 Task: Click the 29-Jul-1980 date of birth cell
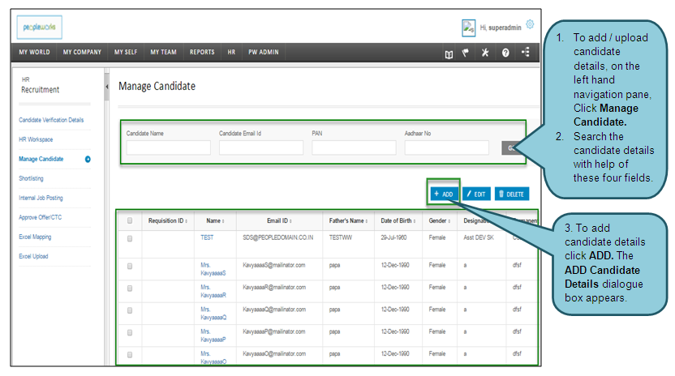coord(395,237)
